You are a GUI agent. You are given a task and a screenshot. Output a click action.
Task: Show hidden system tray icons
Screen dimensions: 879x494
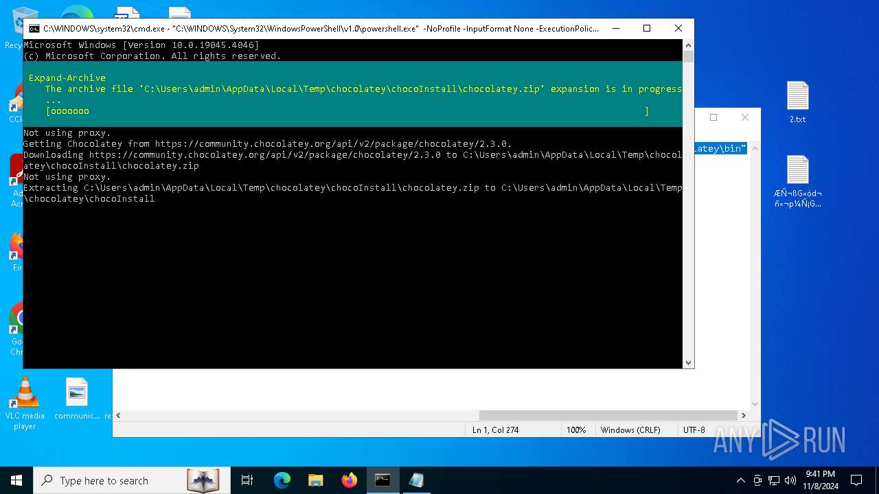click(x=740, y=480)
